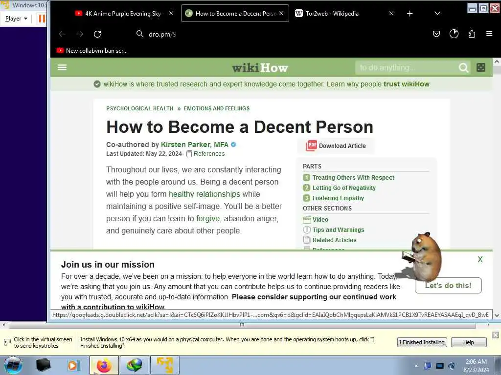Open the wikiHow hamburger menu
Screen dimensions: 501x375
point(62,67)
